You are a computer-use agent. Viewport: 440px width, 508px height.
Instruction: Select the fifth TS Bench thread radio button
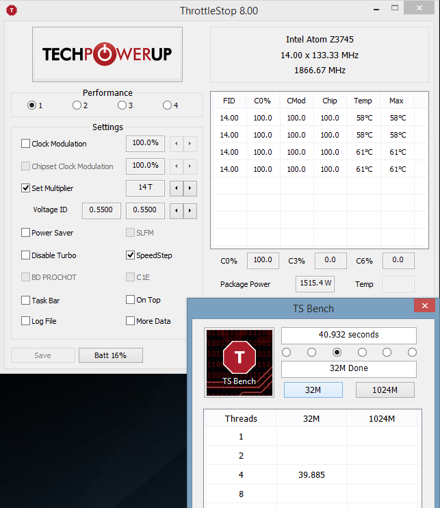(387, 352)
